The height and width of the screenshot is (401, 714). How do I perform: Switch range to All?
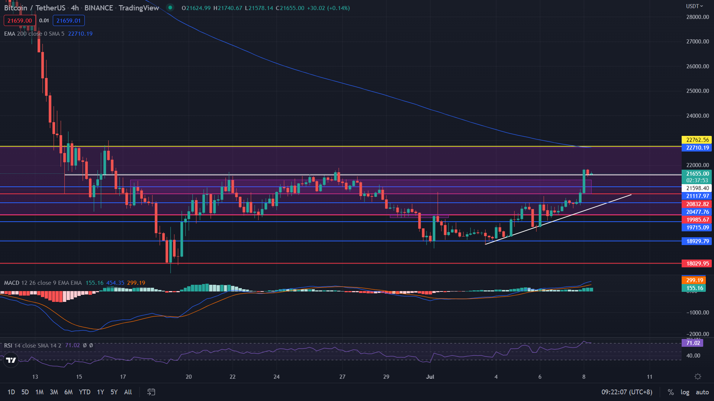point(128,392)
